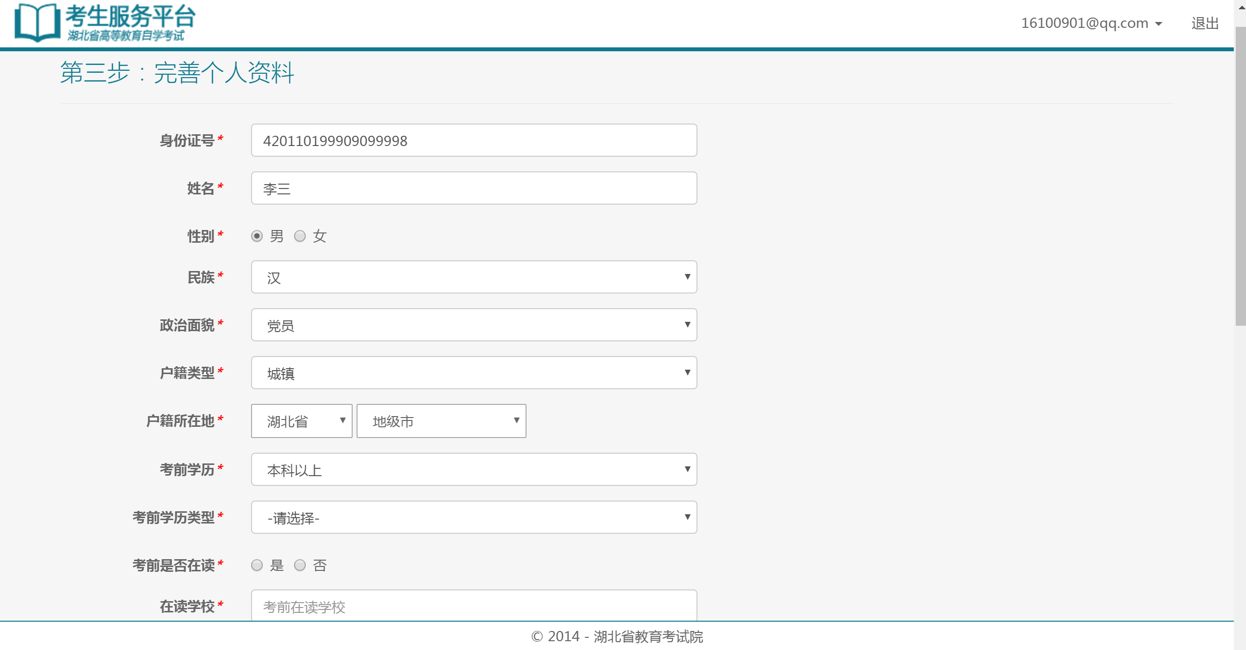Expand the 地级市 city dropdown
Image resolution: width=1246 pixels, height=650 pixels.
(x=441, y=421)
